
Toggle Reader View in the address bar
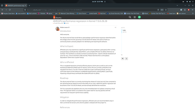[x=158, y=10]
